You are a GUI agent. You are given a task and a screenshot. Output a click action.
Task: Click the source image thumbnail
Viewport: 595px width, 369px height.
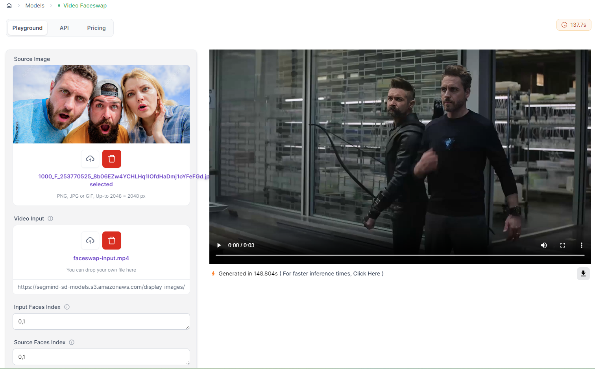click(x=101, y=104)
